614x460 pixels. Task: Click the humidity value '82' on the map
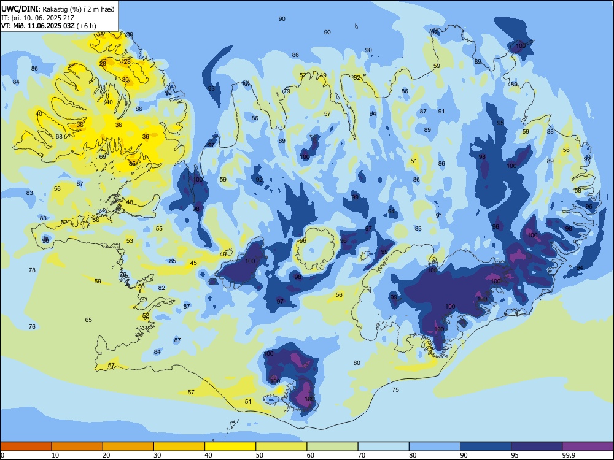(161, 288)
